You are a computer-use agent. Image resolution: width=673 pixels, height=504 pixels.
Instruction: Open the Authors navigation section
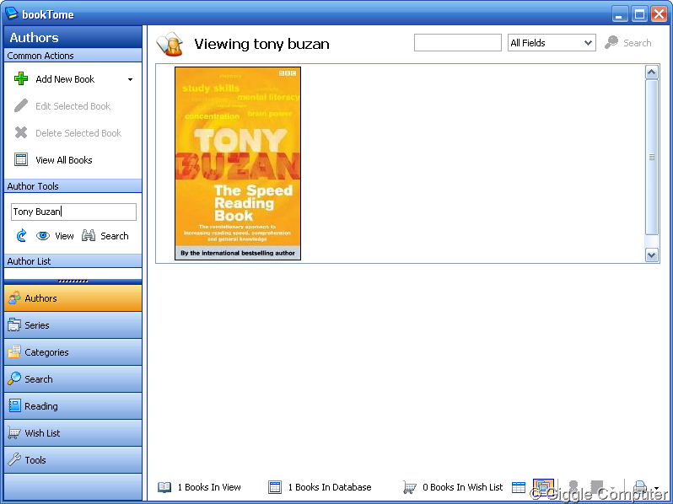click(73, 298)
